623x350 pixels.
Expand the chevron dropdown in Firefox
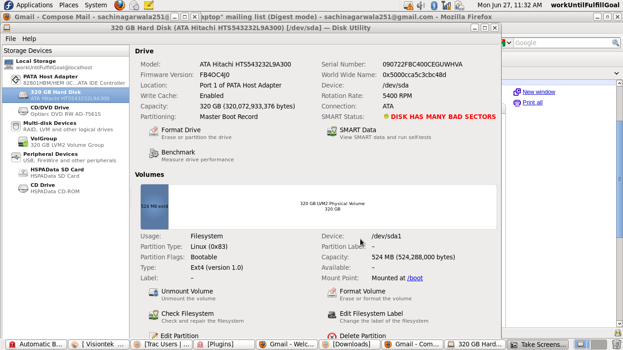coord(617,73)
